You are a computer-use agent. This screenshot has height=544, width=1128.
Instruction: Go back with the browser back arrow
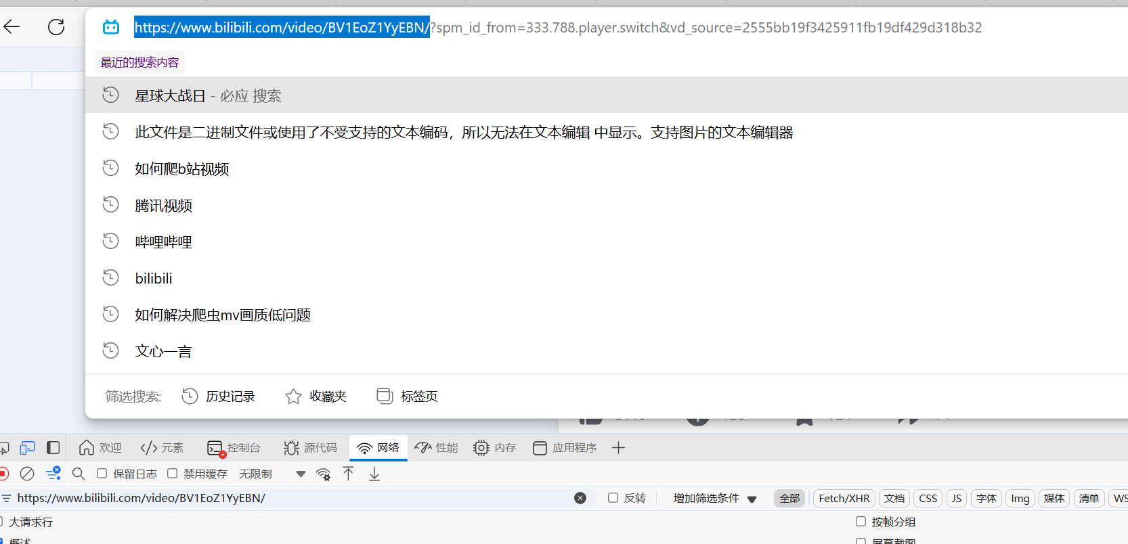point(12,27)
